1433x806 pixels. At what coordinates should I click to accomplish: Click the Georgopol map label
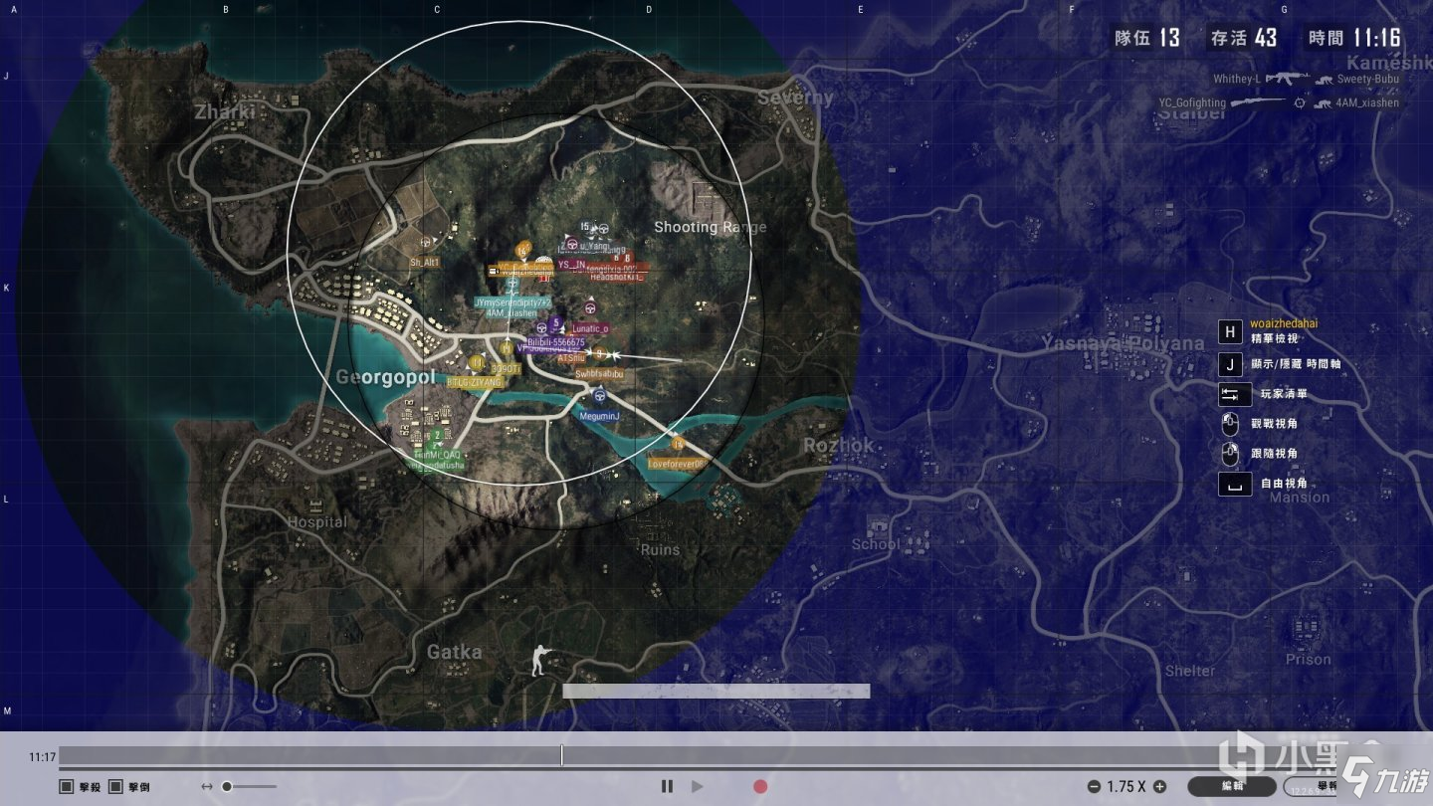[x=386, y=378]
